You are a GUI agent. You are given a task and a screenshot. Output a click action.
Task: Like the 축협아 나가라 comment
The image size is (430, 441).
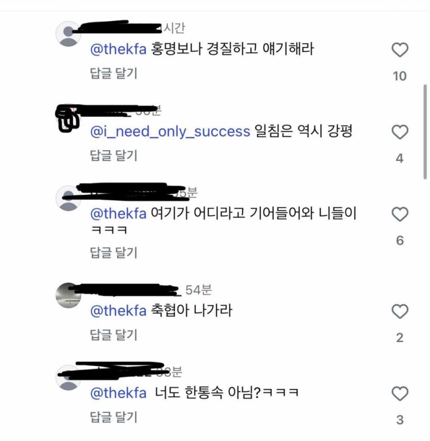pos(400,311)
